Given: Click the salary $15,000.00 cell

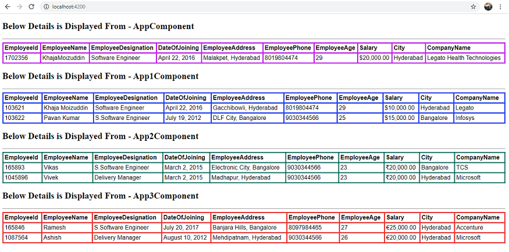Looking at the screenshot, I should [x=400, y=118].
